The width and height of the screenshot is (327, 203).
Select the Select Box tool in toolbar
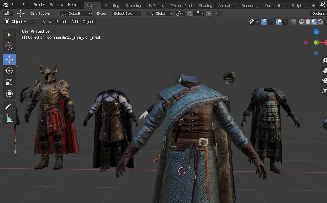(x=9, y=35)
